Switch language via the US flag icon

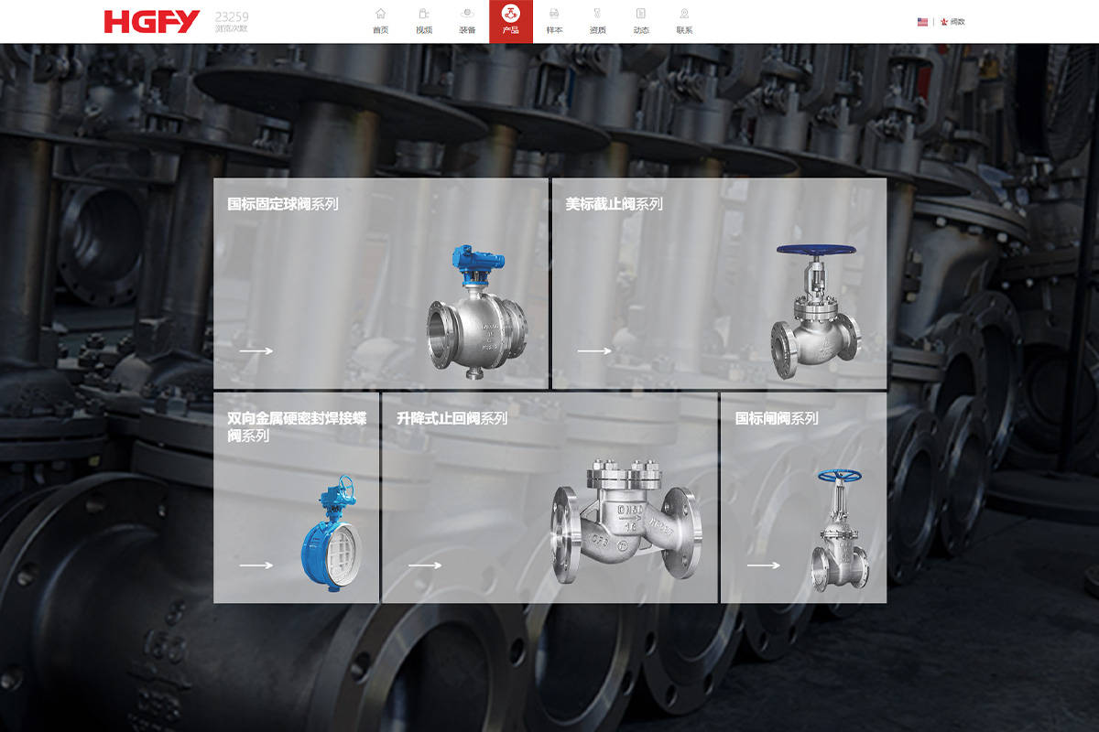point(922,21)
